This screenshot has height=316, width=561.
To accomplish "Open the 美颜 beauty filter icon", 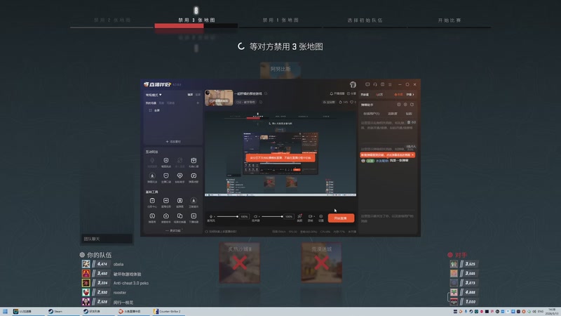I will [299, 218].
